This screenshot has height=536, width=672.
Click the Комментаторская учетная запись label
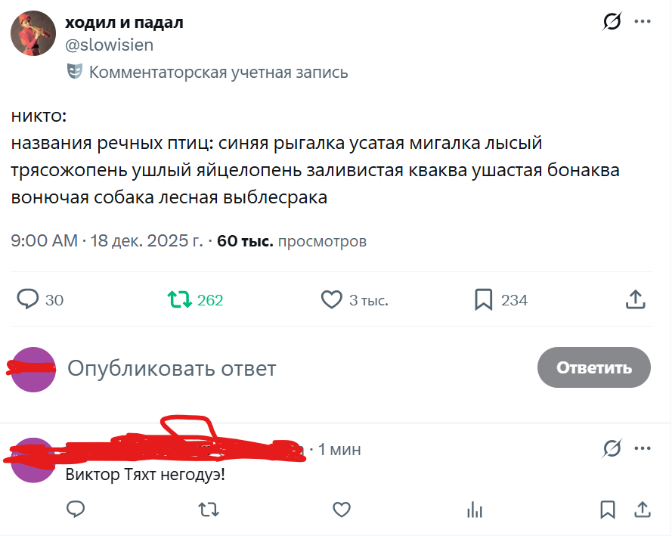click(218, 73)
